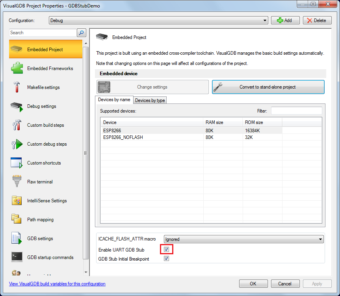Click the magnifier search icon button

click(82, 33)
